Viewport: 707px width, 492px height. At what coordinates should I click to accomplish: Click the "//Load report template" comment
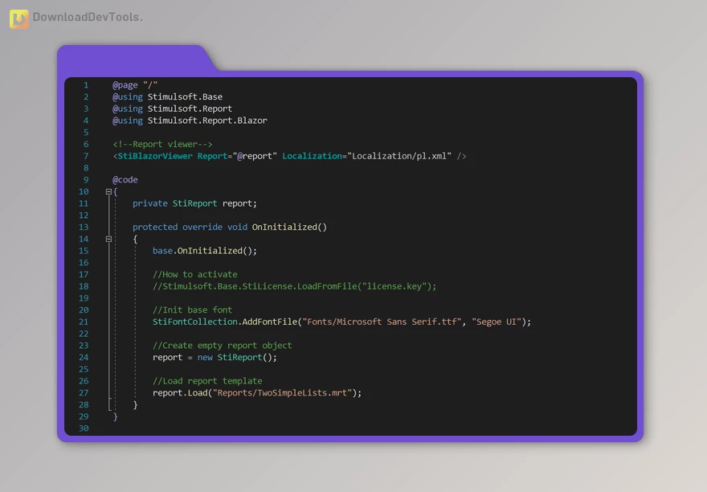207,381
